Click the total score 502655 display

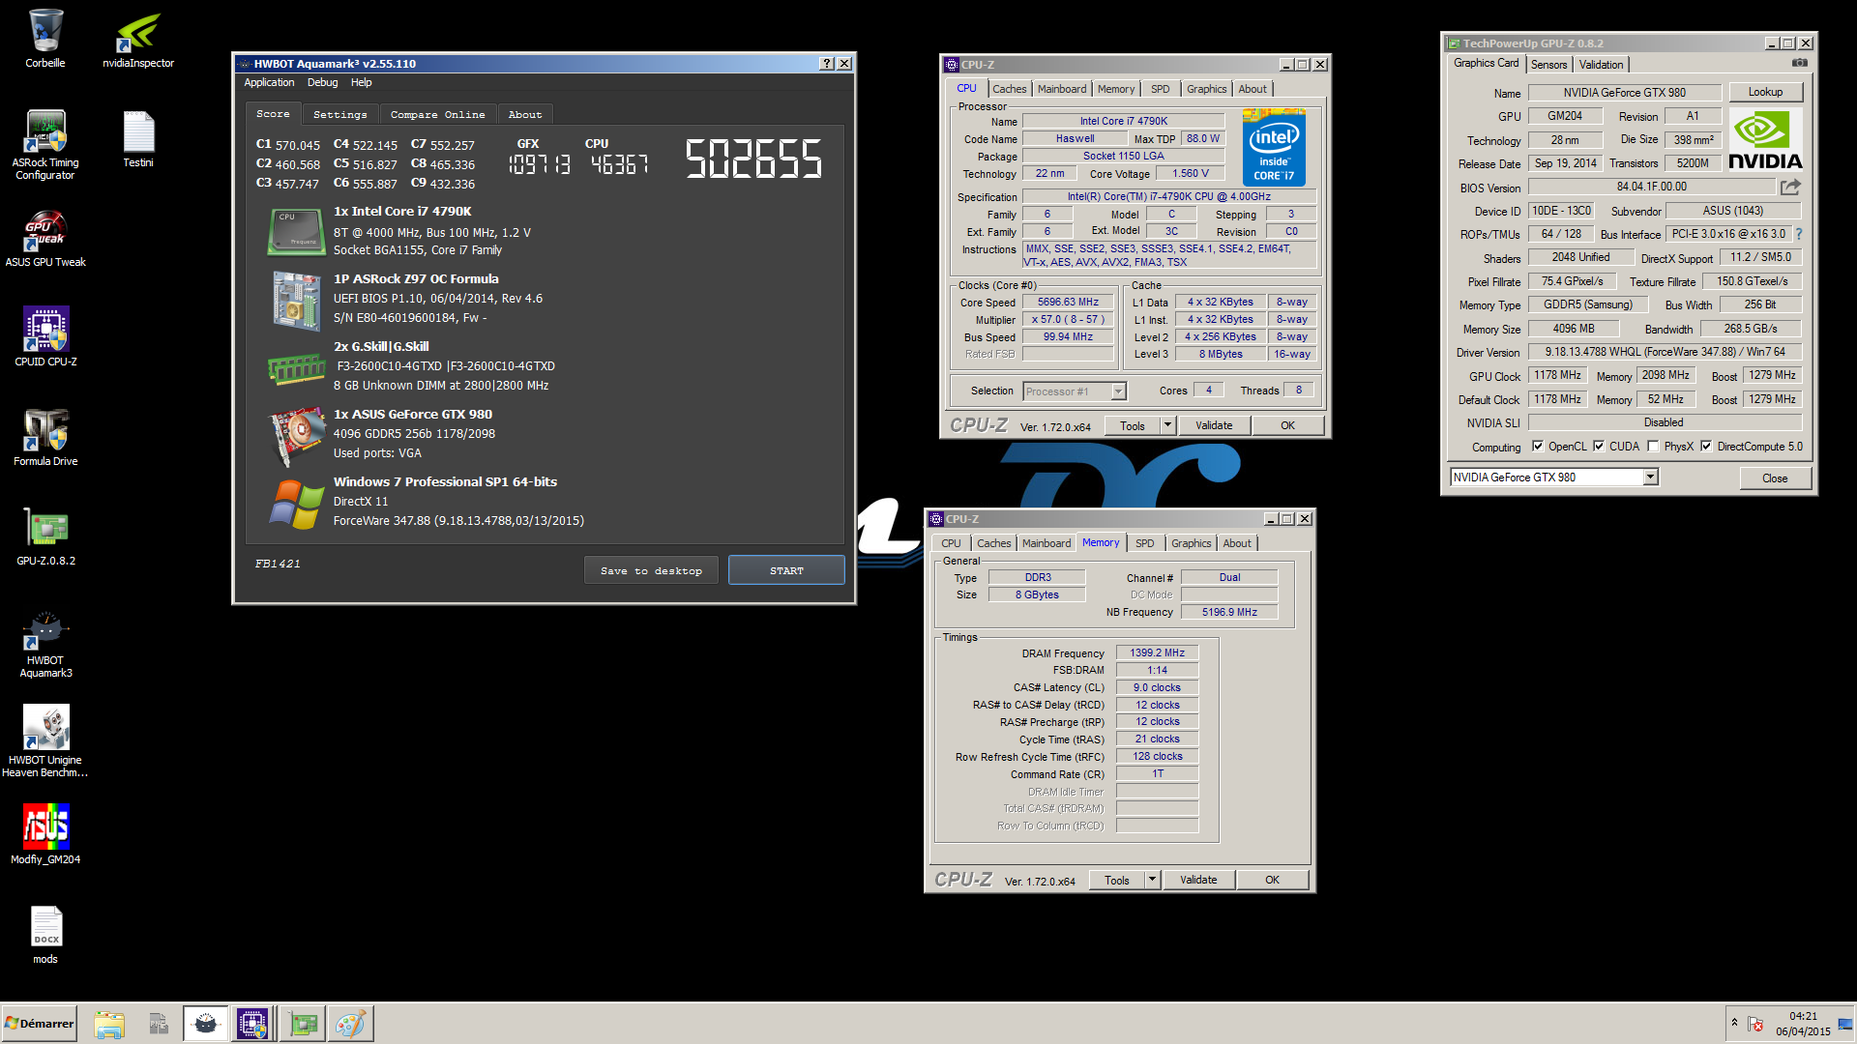[x=753, y=159]
